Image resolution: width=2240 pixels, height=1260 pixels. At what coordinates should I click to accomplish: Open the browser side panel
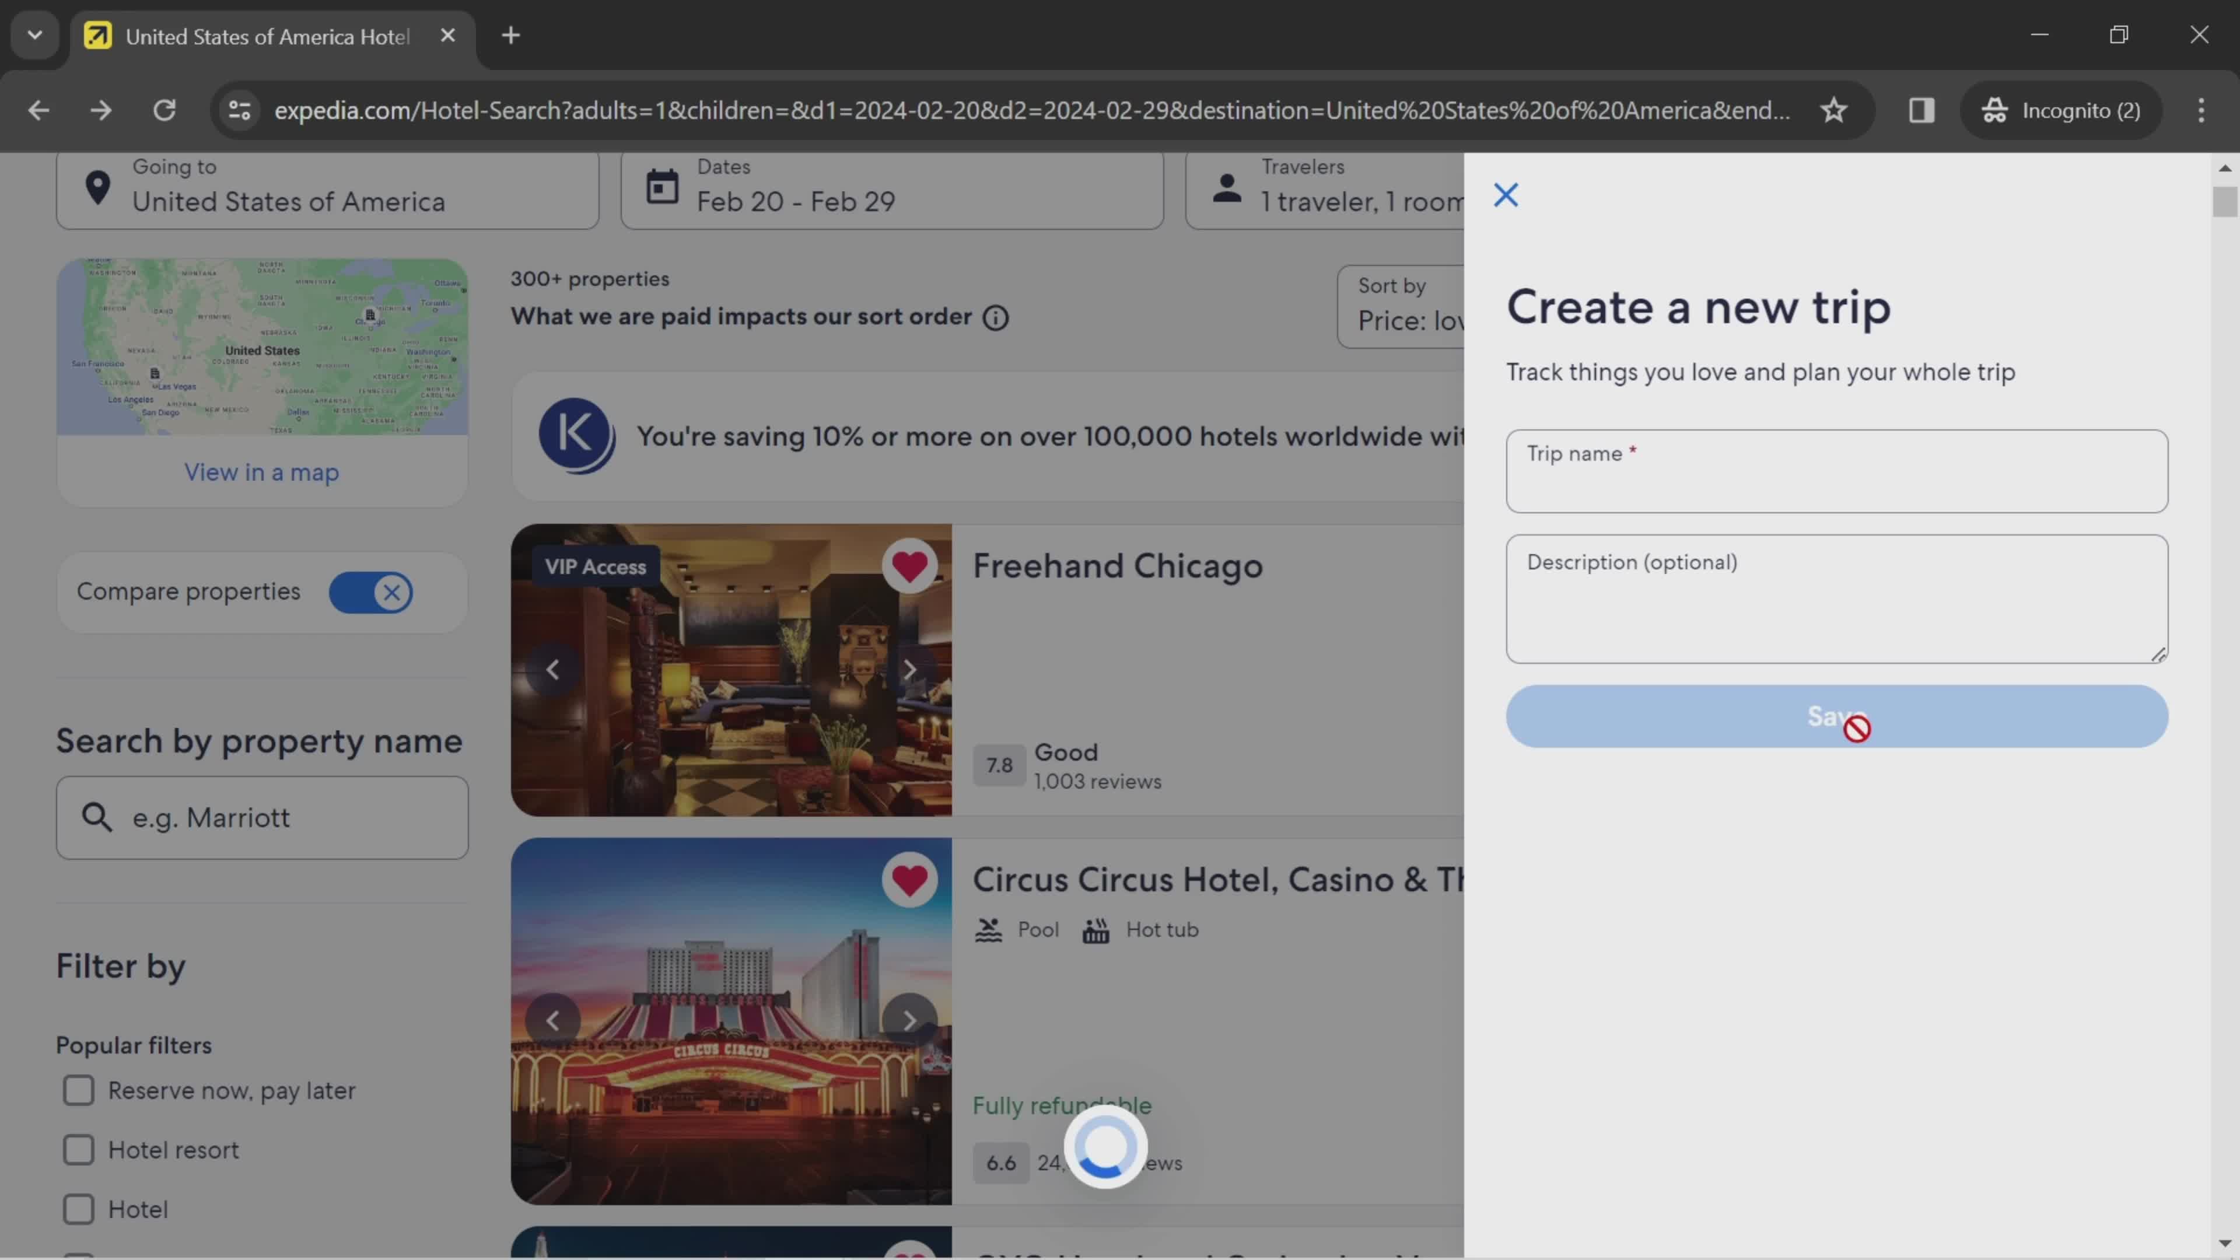(x=1921, y=110)
